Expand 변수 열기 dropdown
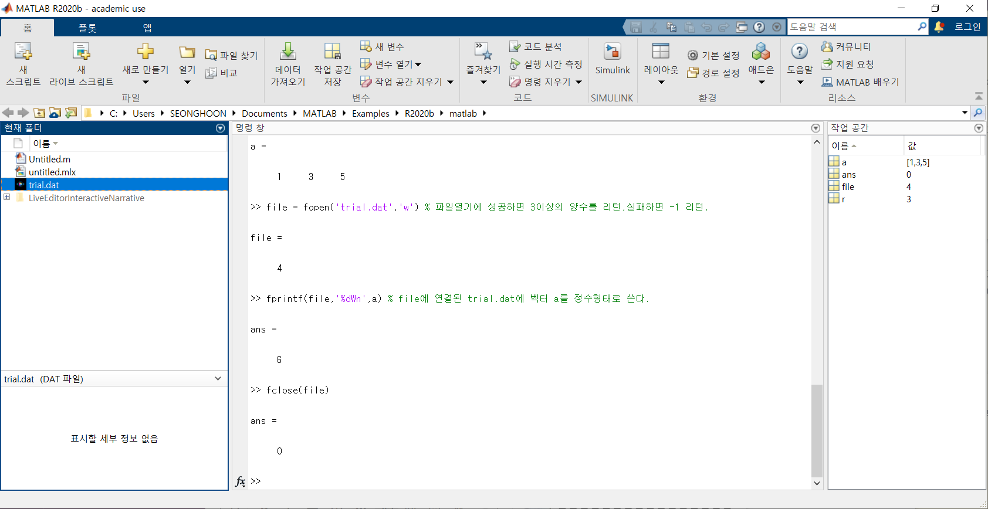Screen dimensions: 988x509 click(418, 65)
